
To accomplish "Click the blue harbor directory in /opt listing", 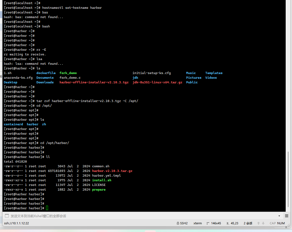I will 33,124.
